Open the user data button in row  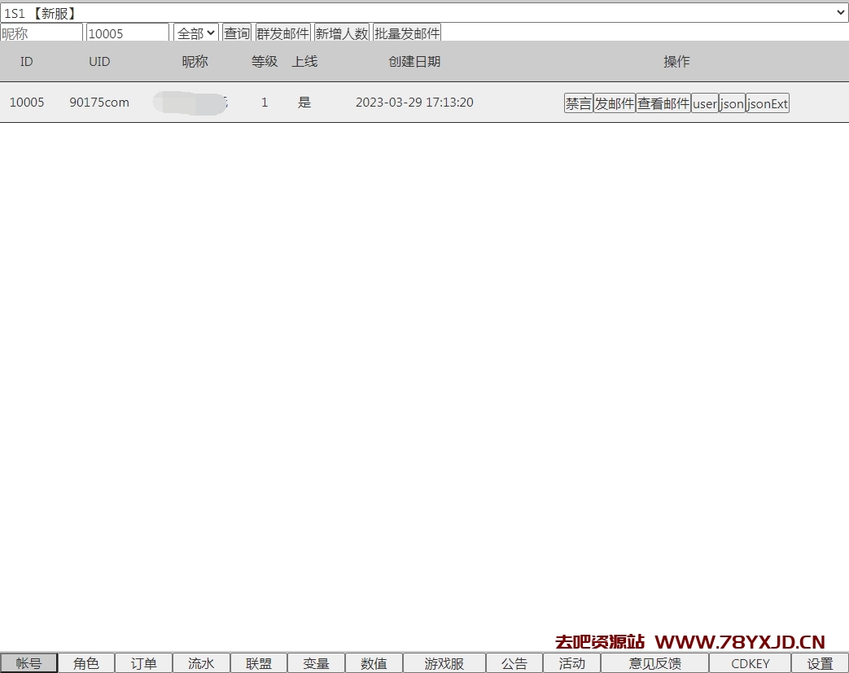pyautogui.click(x=705, y=103)
